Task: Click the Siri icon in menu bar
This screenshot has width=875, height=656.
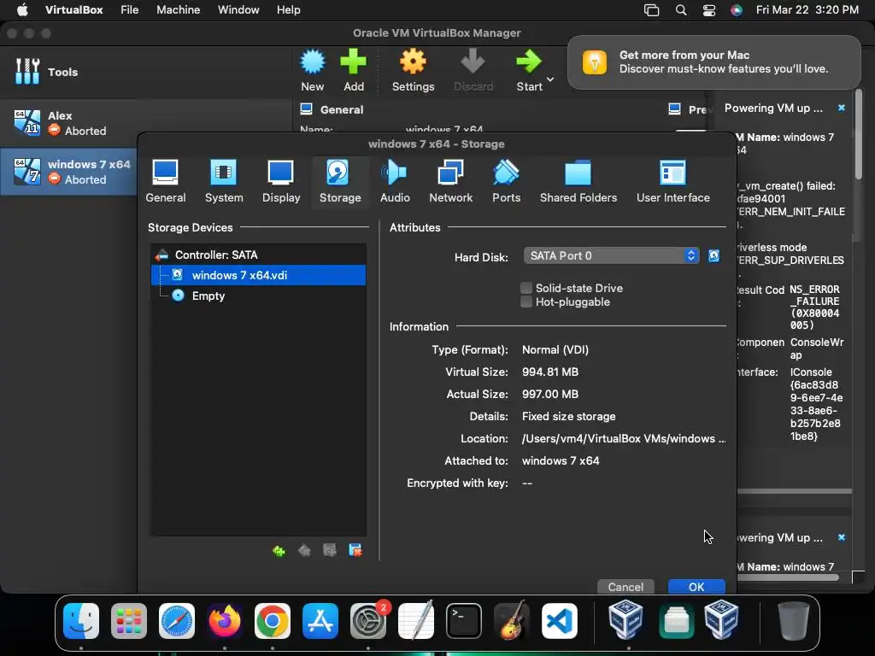Action: click(x=737, y=10)
